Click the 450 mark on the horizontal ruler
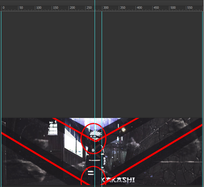Screen dimensions: 204x187 (156, 8)
